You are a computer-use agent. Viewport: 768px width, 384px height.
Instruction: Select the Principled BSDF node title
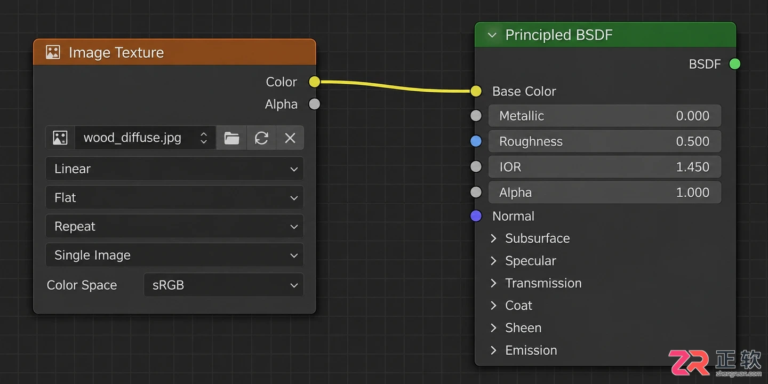coord(559,35)
